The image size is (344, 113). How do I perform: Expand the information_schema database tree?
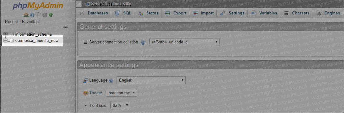pyautogui.click(x=6, y=34)
